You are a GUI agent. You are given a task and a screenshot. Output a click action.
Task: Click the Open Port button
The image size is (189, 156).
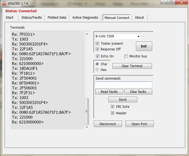(x=139, y=124)
